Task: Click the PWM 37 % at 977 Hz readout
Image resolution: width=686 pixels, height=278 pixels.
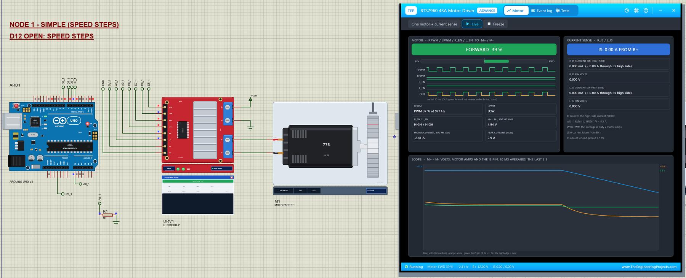Action: point(447,109)
